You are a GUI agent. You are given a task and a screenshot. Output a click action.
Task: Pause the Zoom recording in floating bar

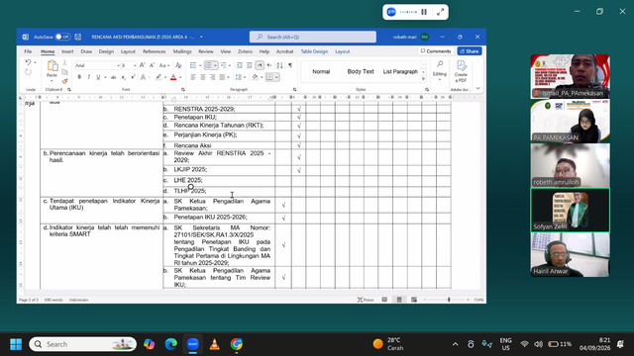click(424, 12)
